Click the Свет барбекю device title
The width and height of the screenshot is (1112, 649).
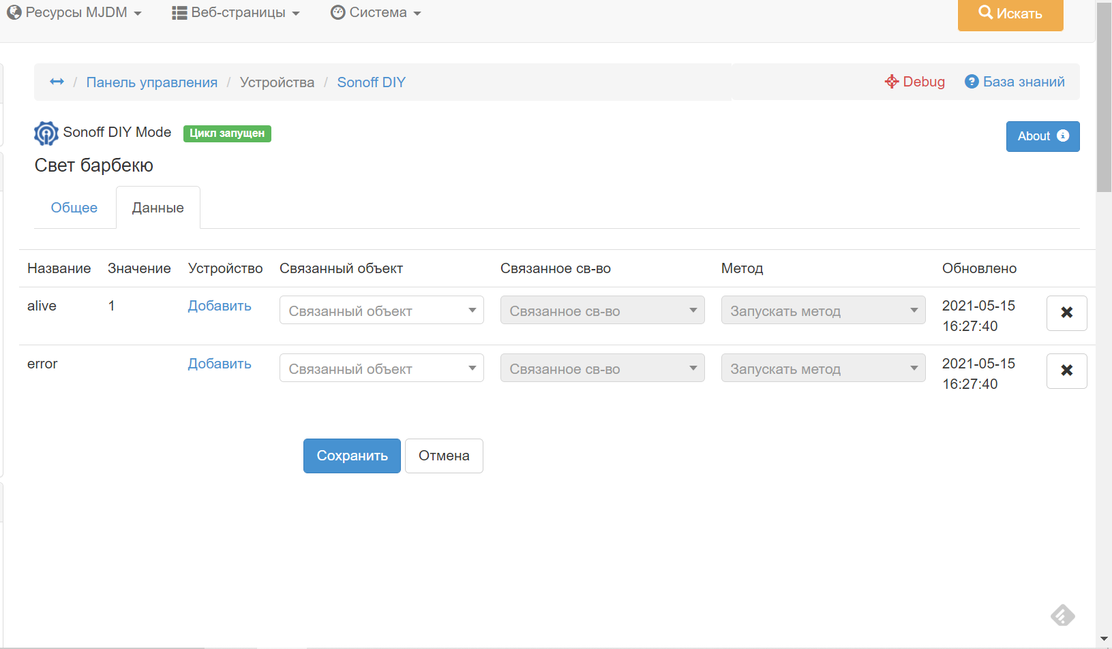tap(94, 165)
